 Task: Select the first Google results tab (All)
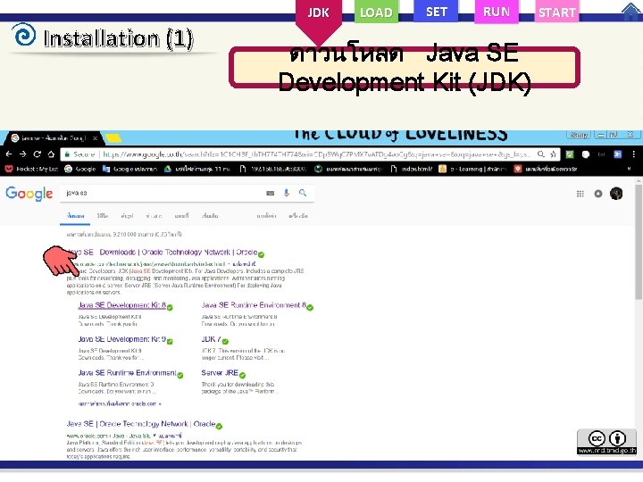(75, 216)
